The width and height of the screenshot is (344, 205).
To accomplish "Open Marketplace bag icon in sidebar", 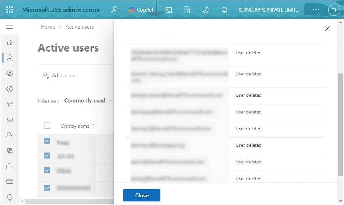I will click(10, 166).
